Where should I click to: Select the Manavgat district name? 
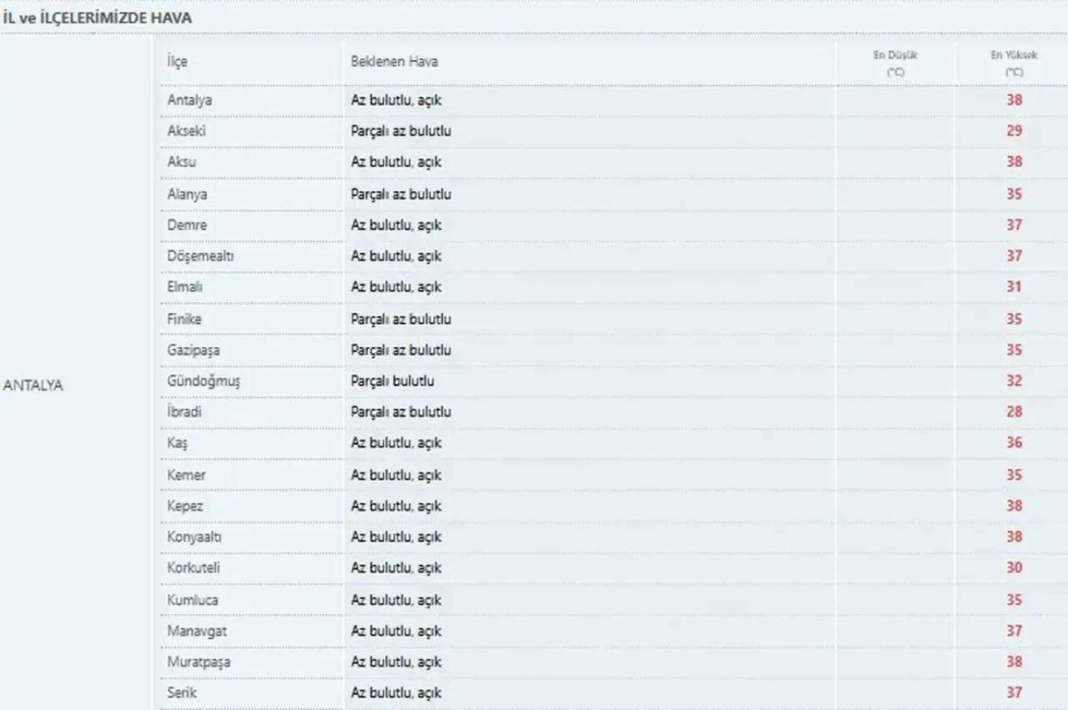(x=197, y=631)
